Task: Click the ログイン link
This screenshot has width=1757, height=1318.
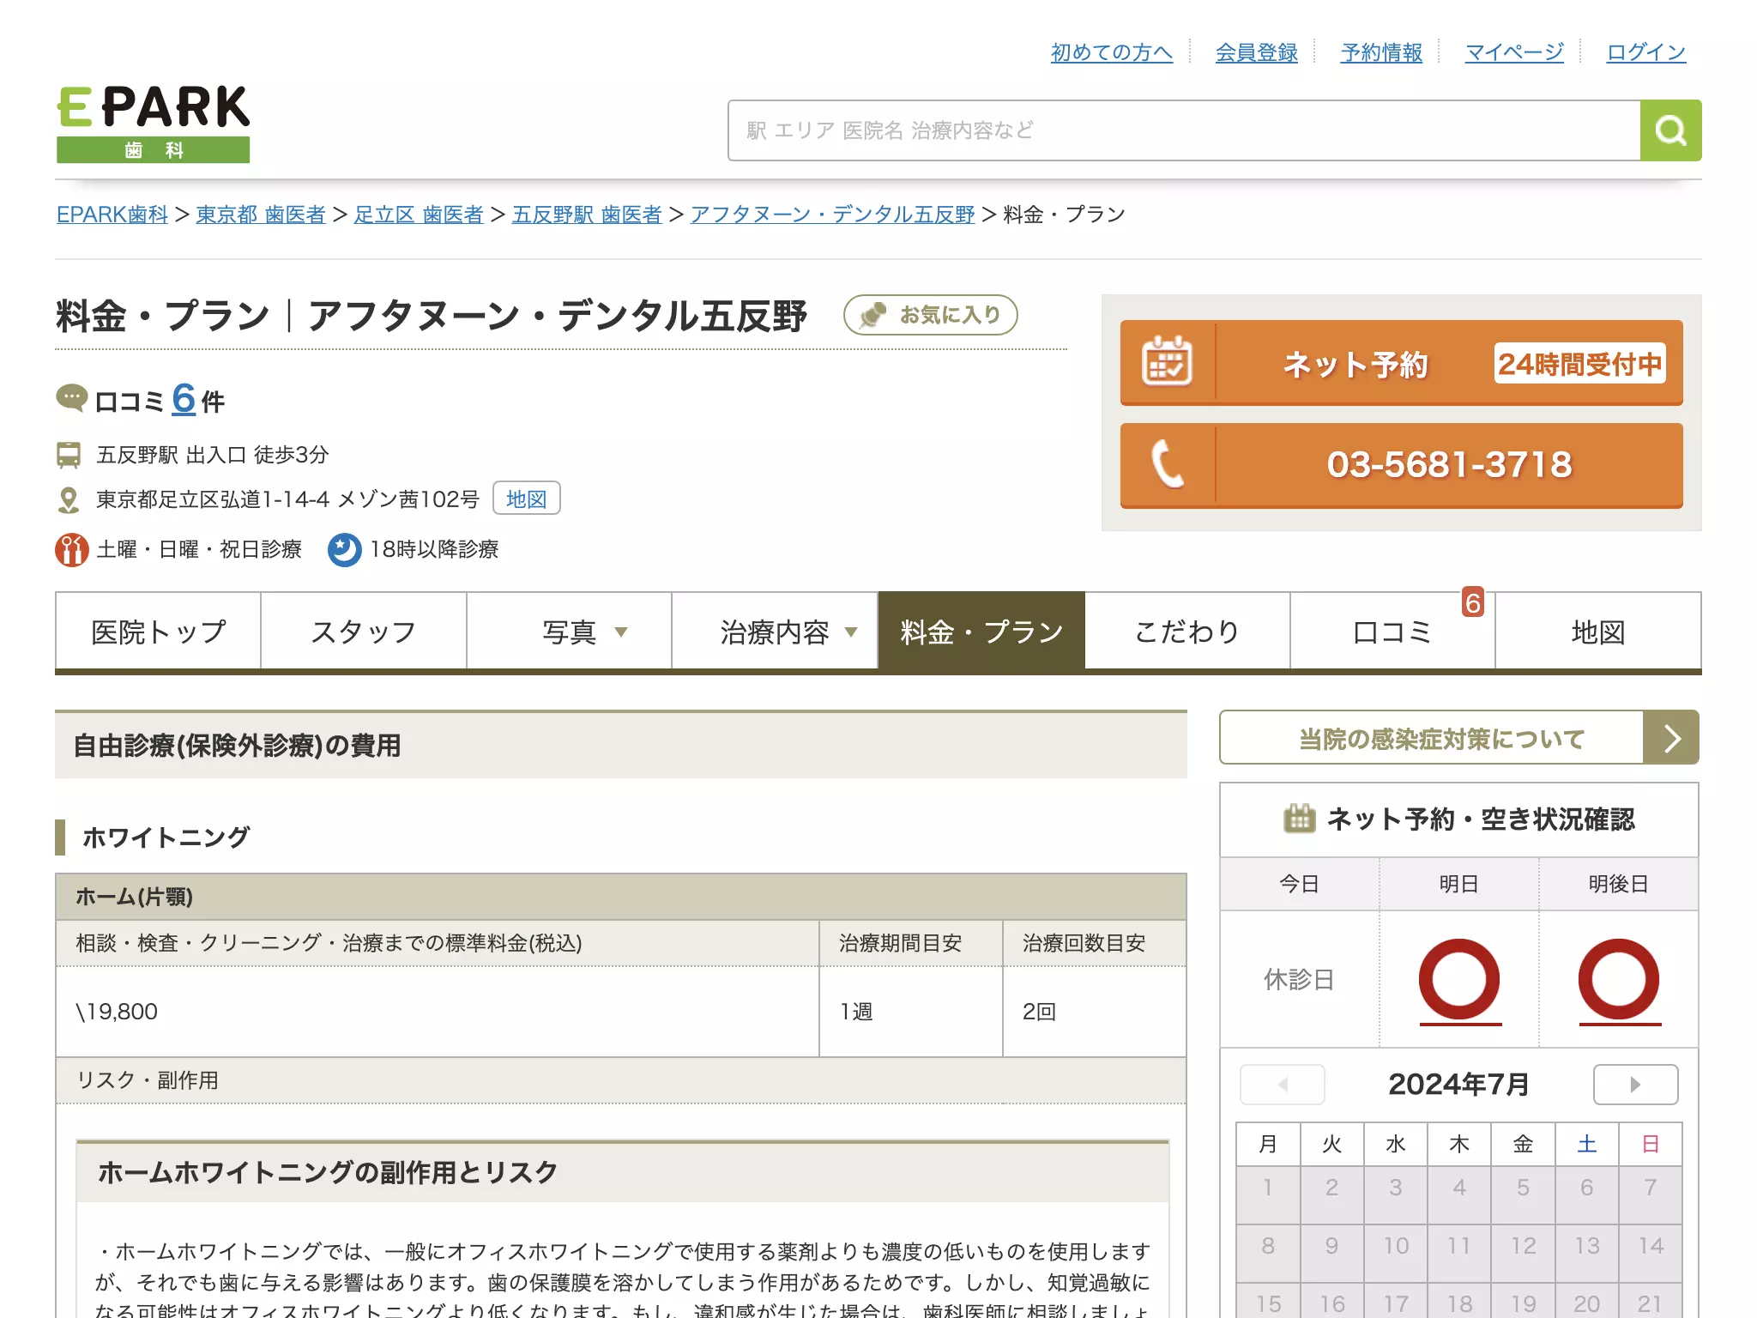Action: [1645, 52]
